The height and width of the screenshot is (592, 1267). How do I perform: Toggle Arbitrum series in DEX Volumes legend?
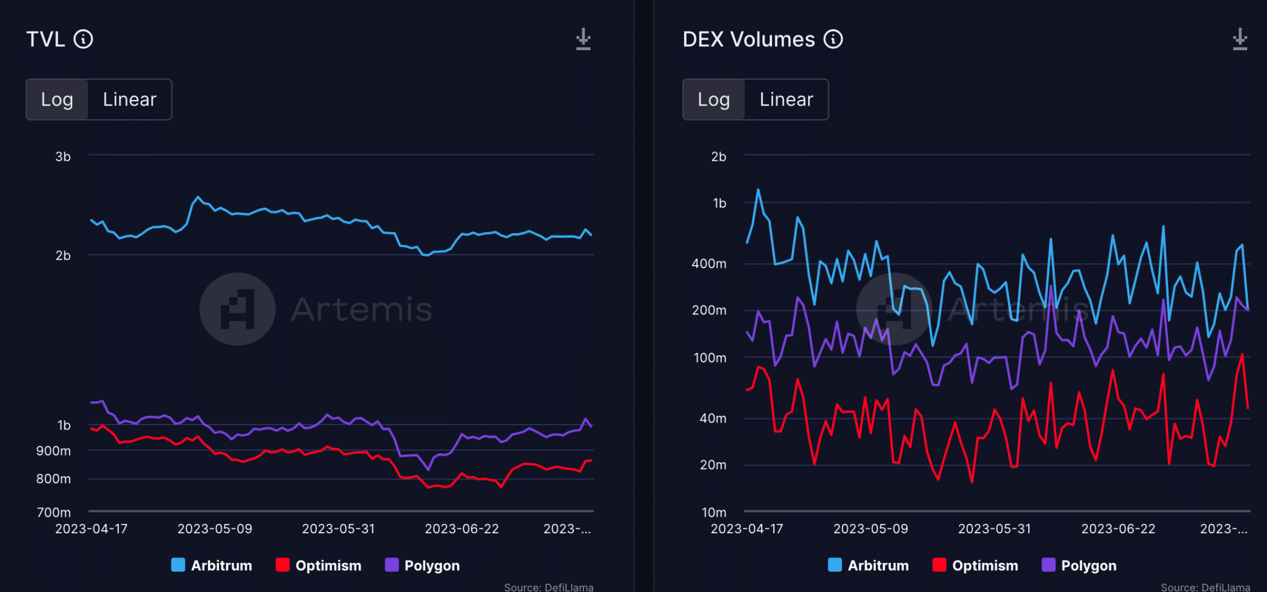tap(869, 565)
